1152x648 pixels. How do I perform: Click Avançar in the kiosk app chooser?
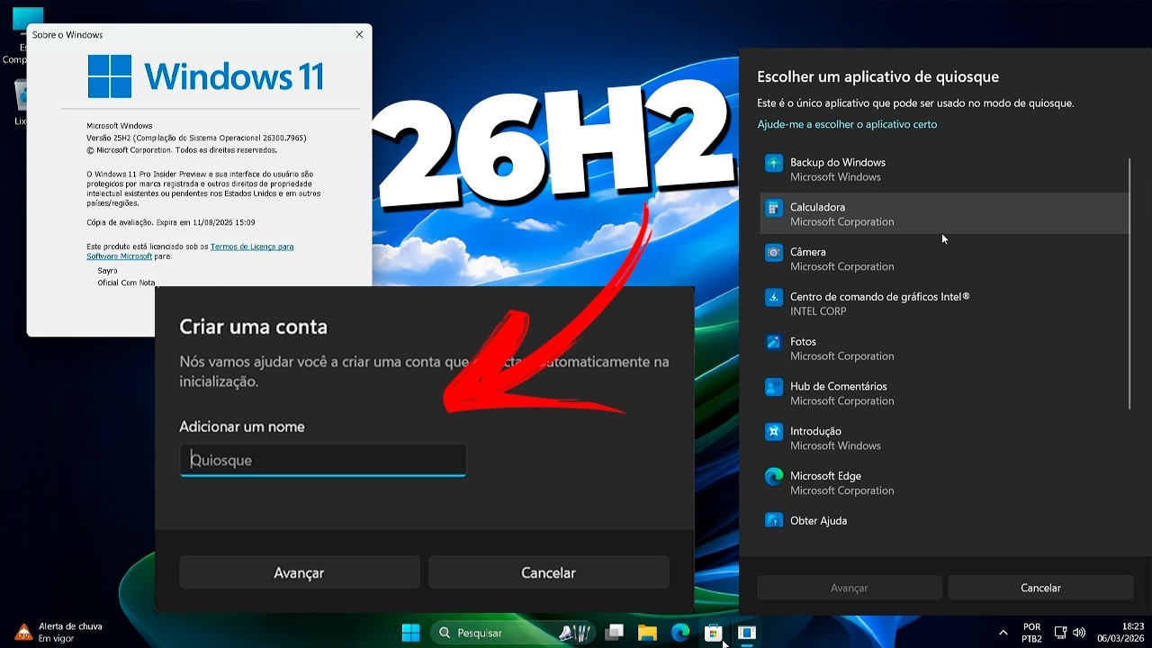click(850, 588)
